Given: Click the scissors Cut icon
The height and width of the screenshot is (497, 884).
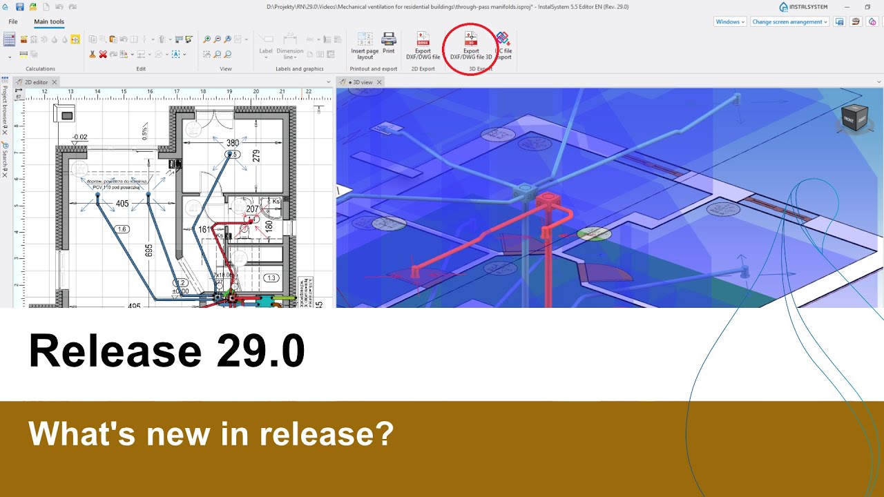Looking at the screenshot, I should point(93,55).
